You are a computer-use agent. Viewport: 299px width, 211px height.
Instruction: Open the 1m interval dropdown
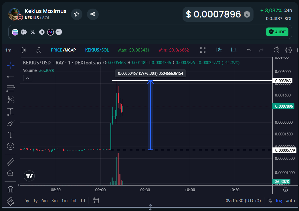[8, 50]
